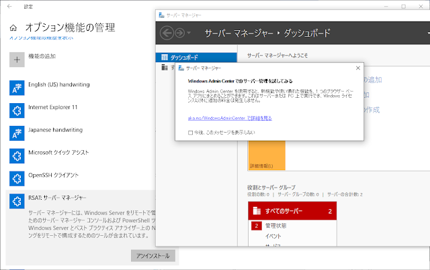Close the Windows Admin Center dialog
Viewport: 430px width, 270px height.
point(358,68)
